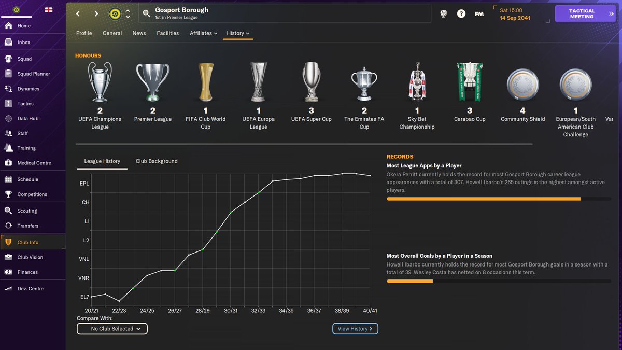Image resolution: width=622 pixels, height=350 pixels.
Task: Click the 30/31 season graph point
Action: pyautogui.click(x=231, y=212)
